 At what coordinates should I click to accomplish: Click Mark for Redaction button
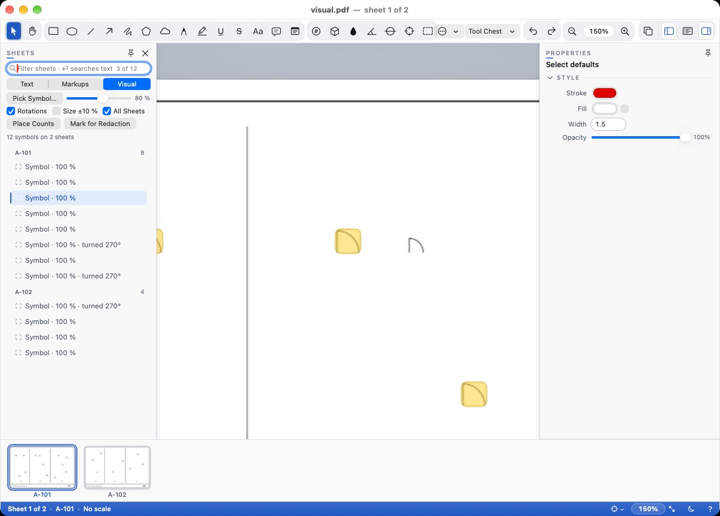click(x=100, y=124)
